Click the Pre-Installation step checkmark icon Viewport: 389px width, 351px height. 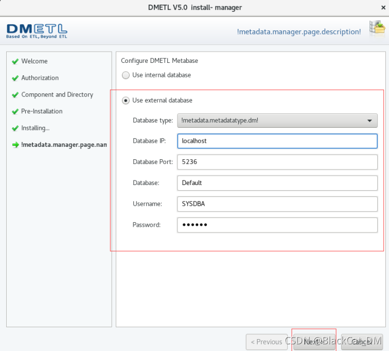[x=15, y=111]
